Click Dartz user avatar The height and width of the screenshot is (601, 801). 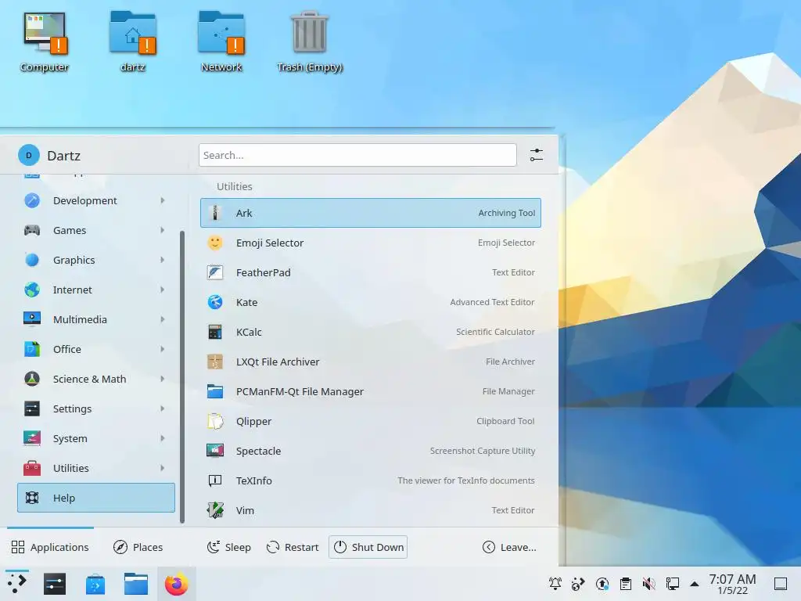point(29,156)
